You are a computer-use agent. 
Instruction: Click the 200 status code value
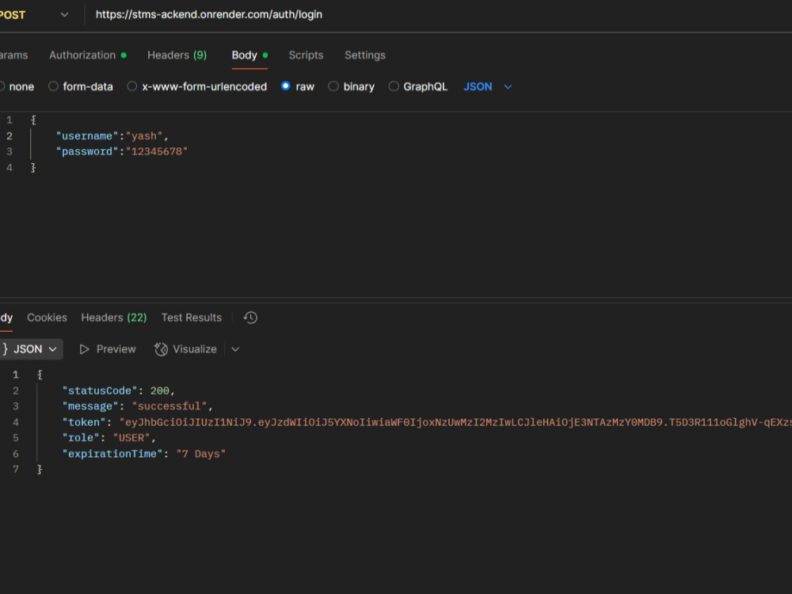pos(160,390)
